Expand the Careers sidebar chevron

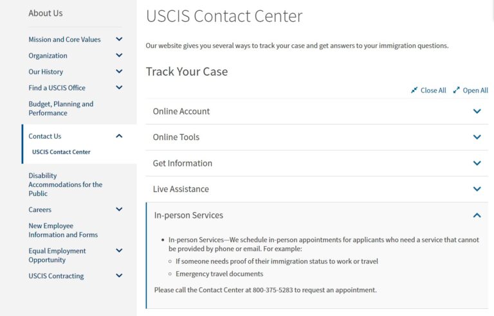(x=119, y=209)
